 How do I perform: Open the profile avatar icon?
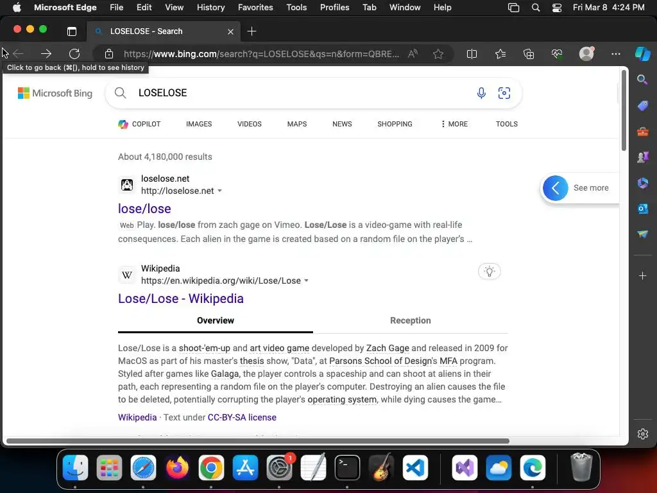(586, 53)
